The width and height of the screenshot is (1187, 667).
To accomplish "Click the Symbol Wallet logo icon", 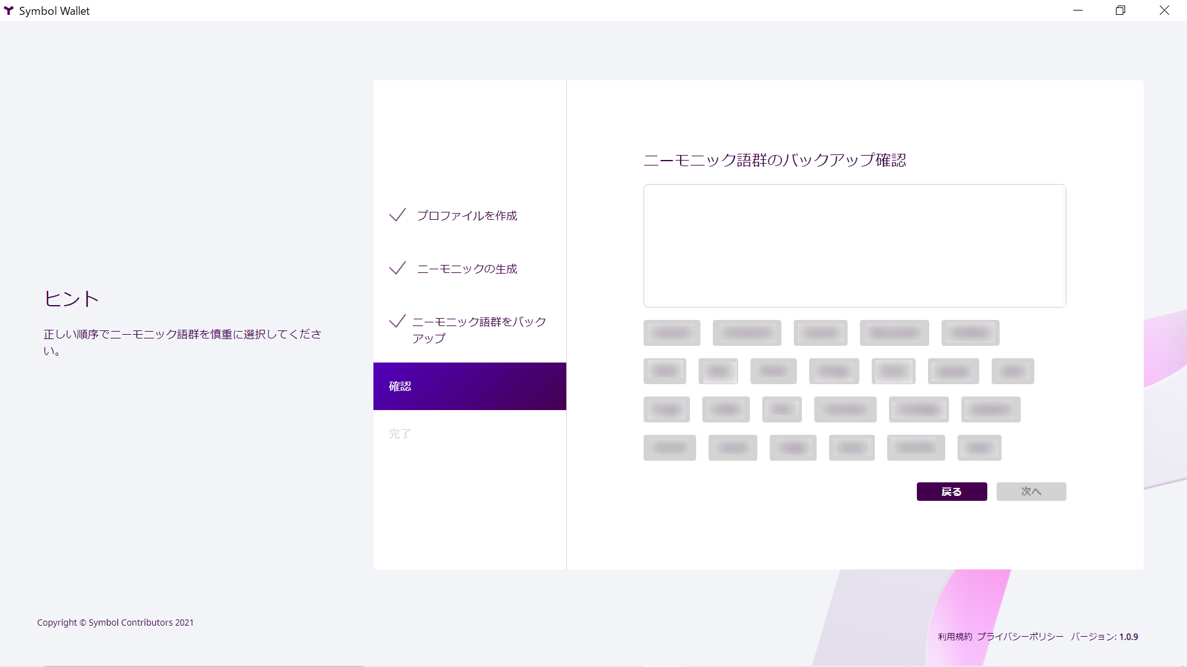I will [x=9, y=10].
